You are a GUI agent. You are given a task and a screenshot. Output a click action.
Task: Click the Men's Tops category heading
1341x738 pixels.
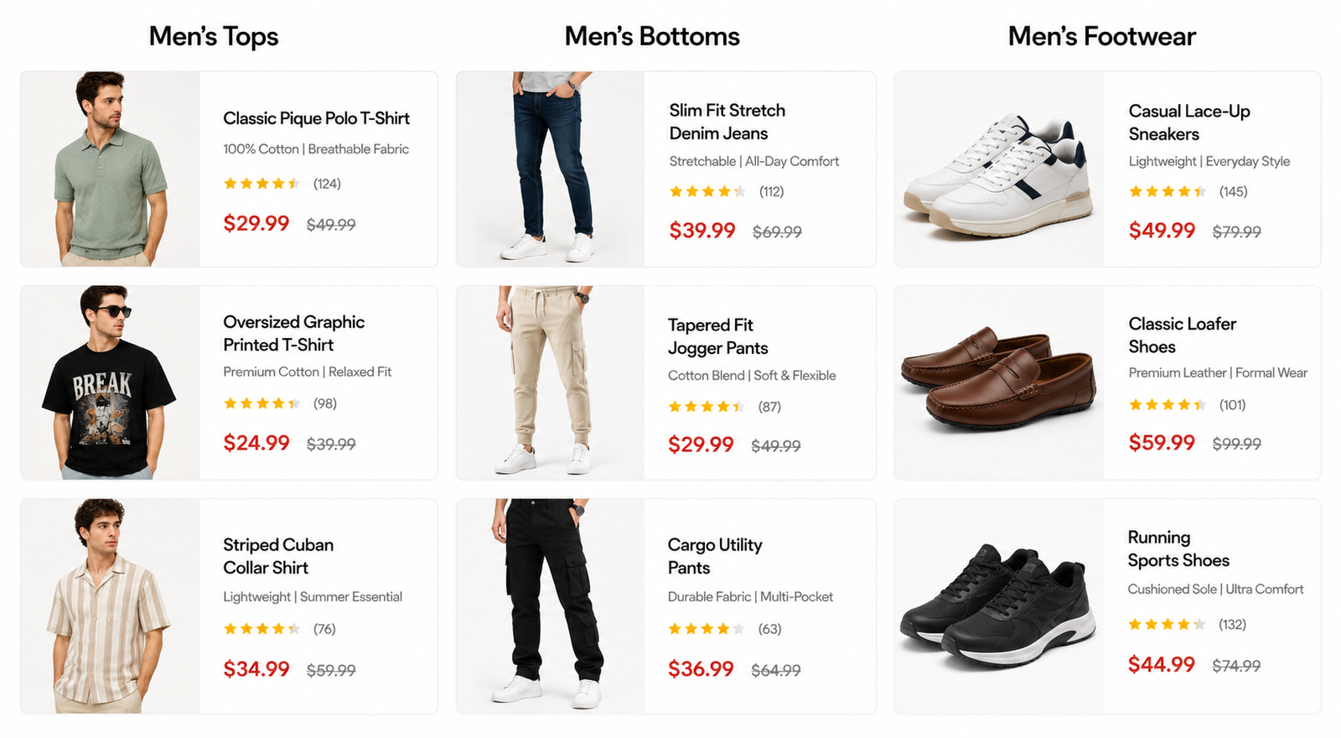214,36
